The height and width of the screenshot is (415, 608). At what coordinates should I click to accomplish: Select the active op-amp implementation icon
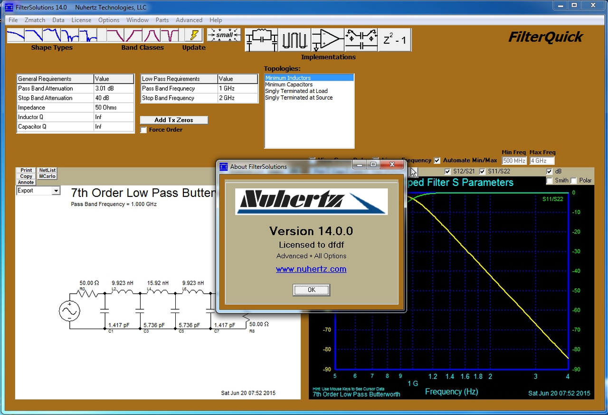[x=328, y=39]
